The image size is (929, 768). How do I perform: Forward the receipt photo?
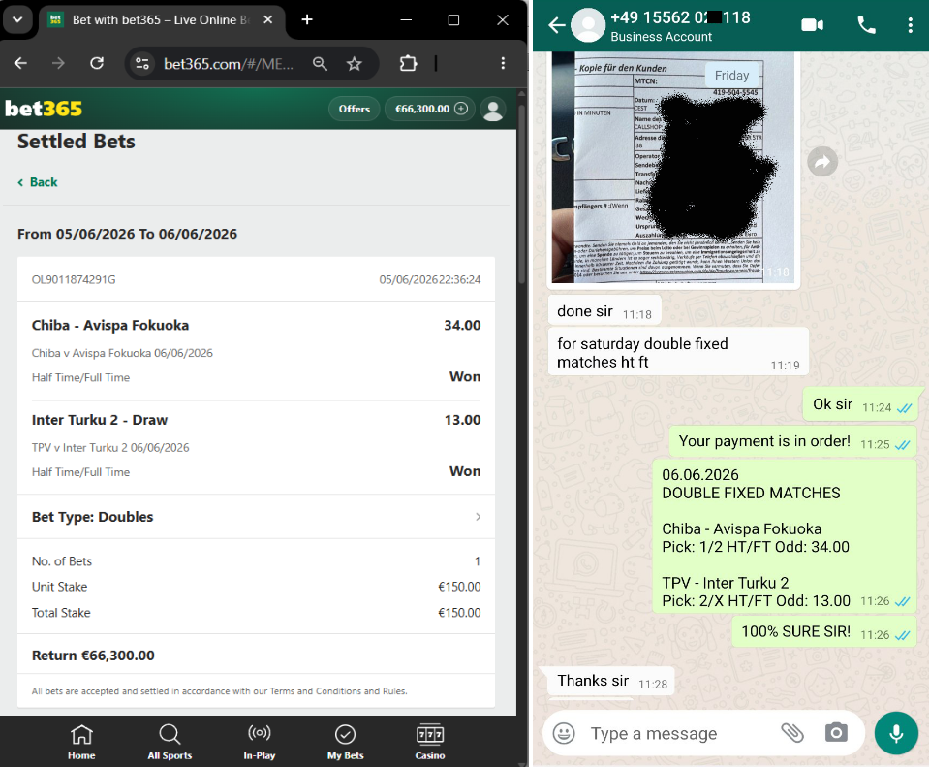[822, 161]
